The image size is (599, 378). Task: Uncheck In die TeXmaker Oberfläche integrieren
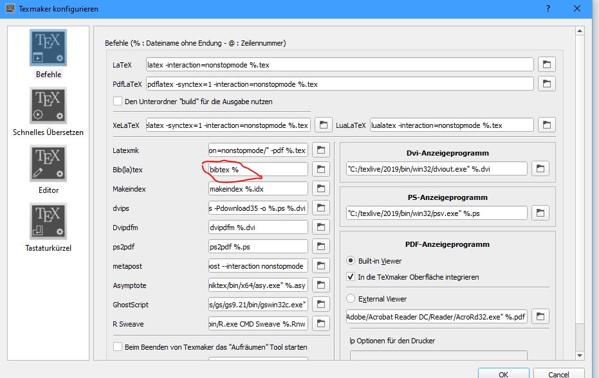(351, 277)
